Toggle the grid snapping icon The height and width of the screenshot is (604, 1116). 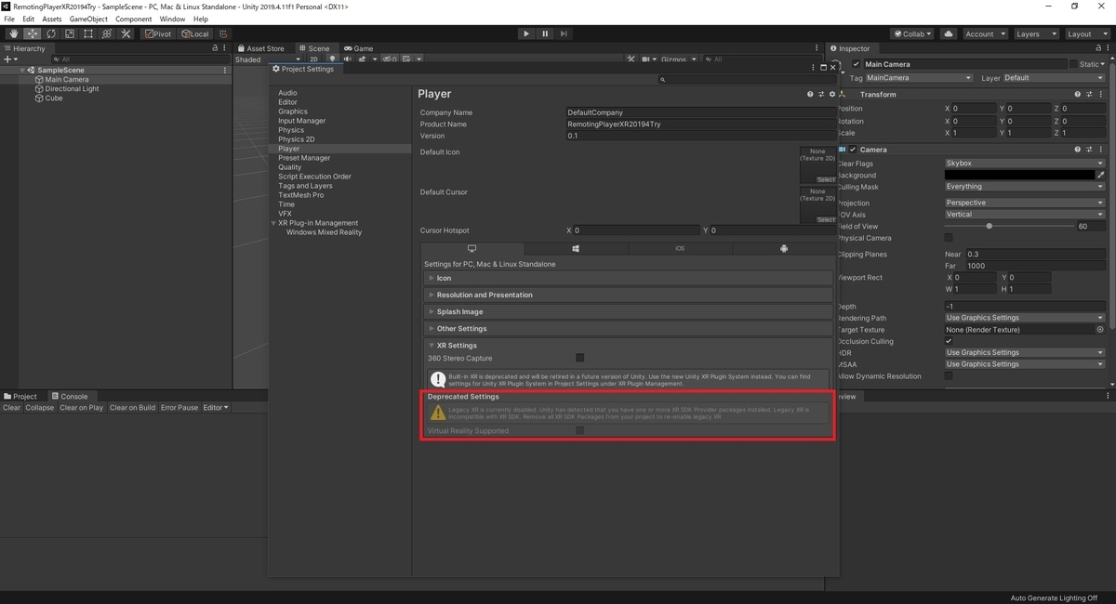click(223, 33)
